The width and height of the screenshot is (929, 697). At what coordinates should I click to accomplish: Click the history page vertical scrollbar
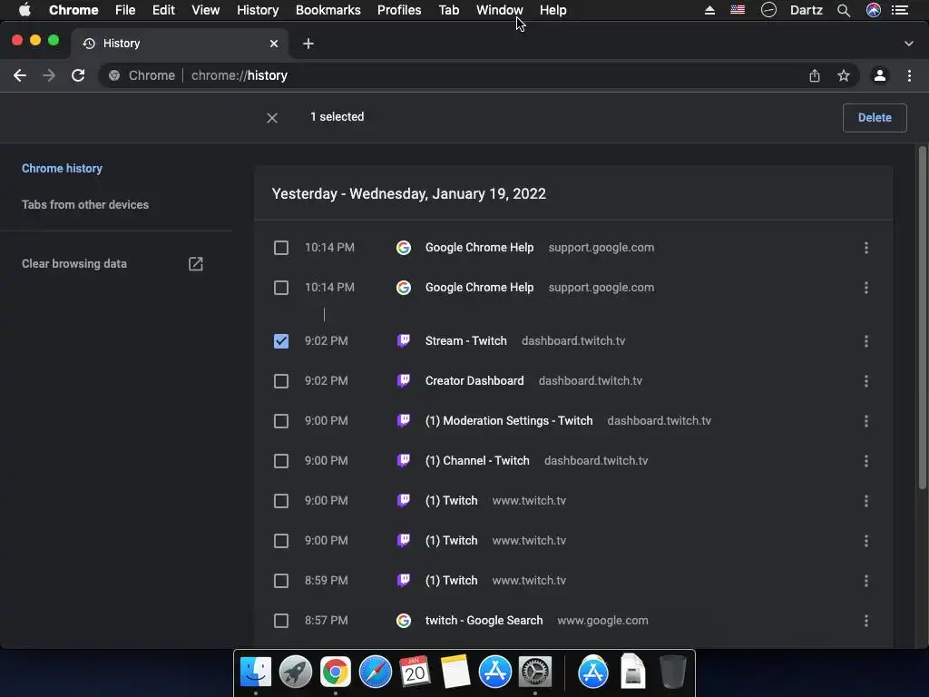pos(922,318)
